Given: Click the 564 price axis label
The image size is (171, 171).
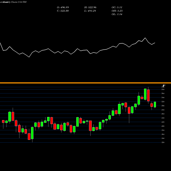Looking at the screenshot, I should tap(163, 93).
